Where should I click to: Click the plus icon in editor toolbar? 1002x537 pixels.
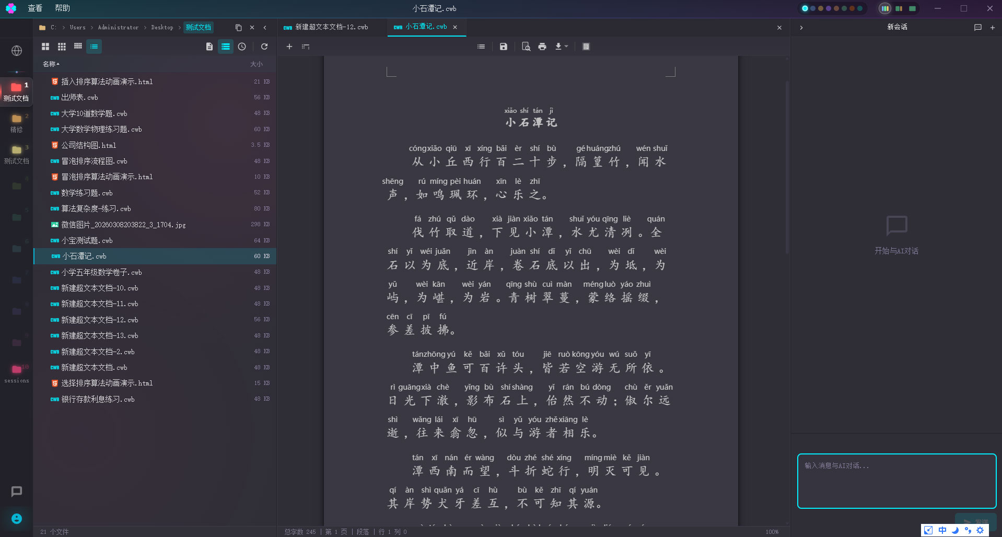point(289,46)
